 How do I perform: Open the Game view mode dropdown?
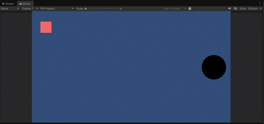(x=10, y=9)
